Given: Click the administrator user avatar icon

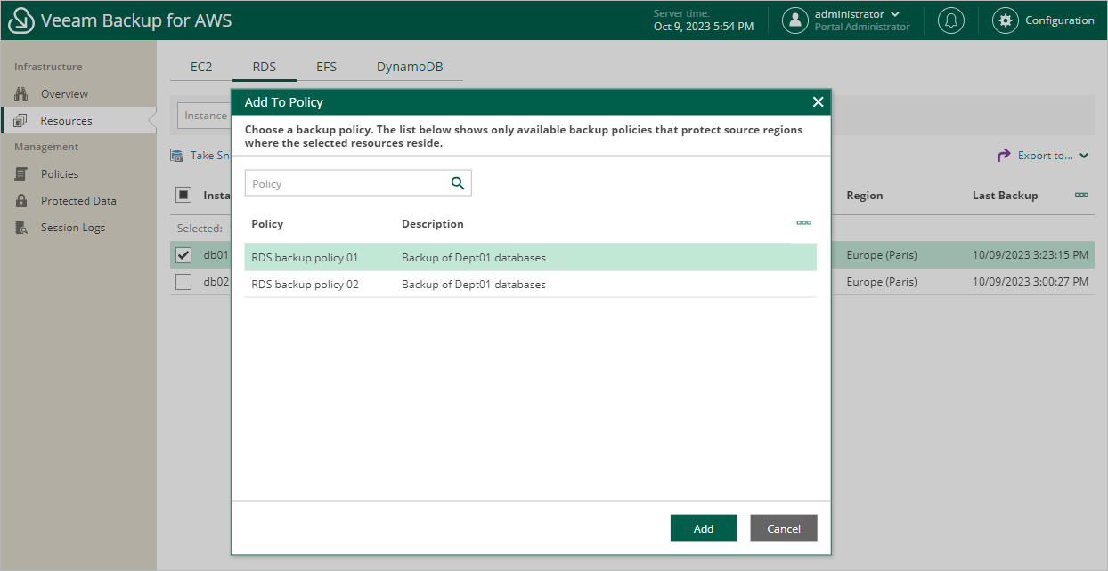Looking at the screenshot, I should tap(795, 20).
